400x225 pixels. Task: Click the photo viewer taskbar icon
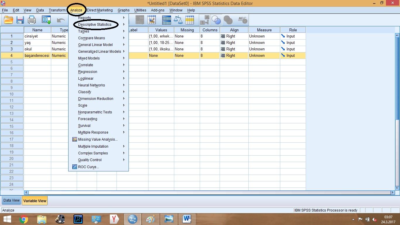click(x=169, y=219)
